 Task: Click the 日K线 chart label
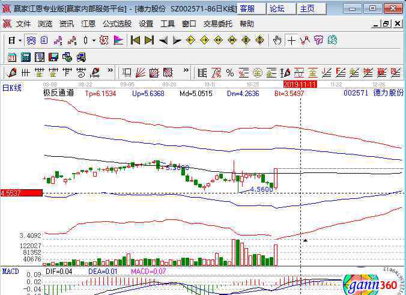pos(12,88)
